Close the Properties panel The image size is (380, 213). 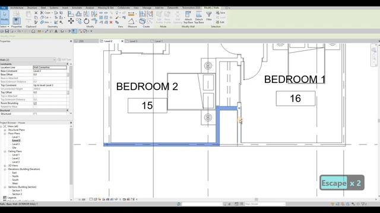coord(71,41)
